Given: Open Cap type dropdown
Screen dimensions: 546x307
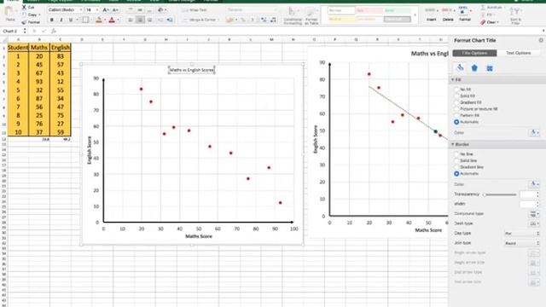Looking at the screenshot, I should pyautogui.click(x=521, y=233).
